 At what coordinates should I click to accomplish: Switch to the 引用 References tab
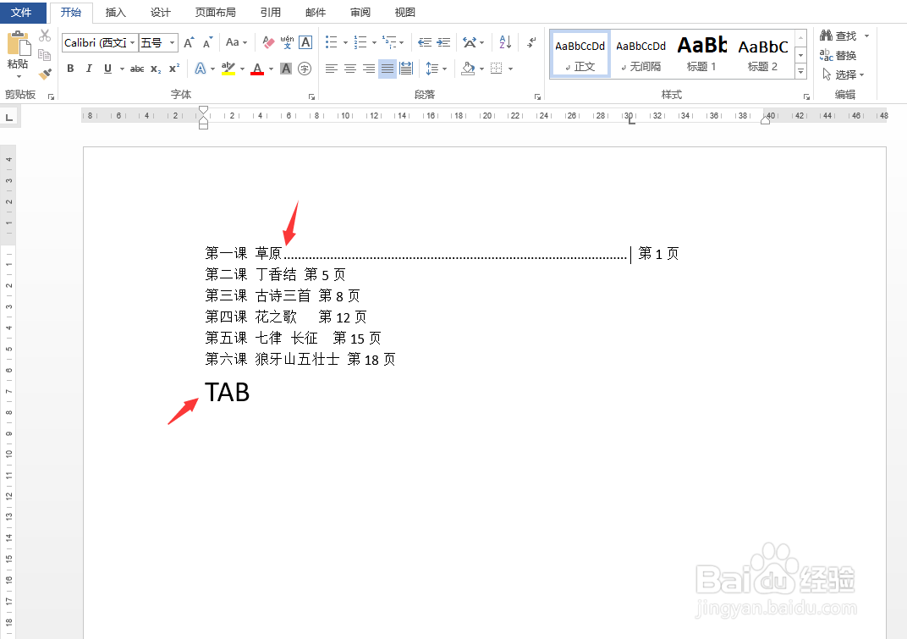coord(270,12)
